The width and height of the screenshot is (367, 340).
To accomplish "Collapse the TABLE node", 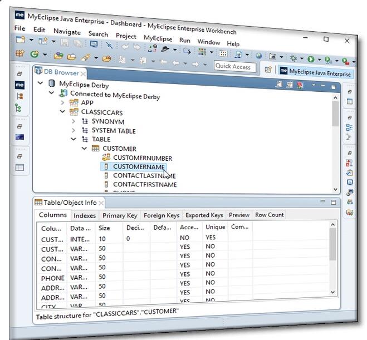I will 74,139.
